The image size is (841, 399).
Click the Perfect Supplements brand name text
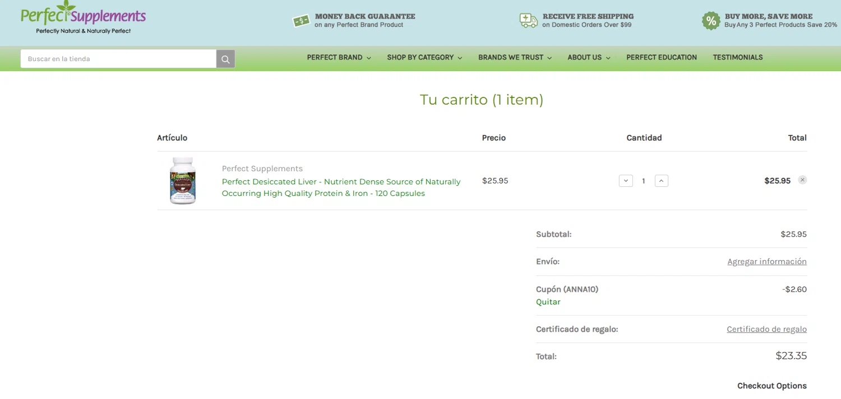click(x=262, y=168)
